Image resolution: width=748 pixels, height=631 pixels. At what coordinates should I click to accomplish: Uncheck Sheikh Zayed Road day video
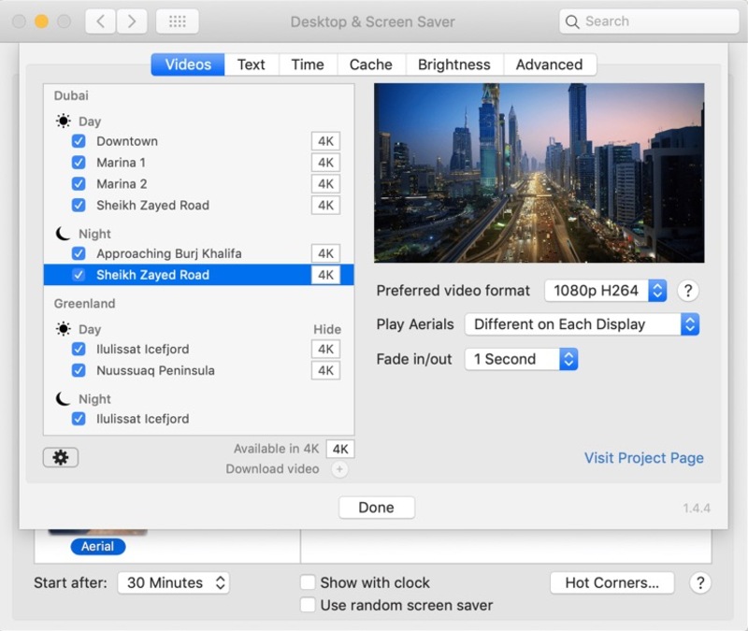pyautogui.click(x=79, y=205)
